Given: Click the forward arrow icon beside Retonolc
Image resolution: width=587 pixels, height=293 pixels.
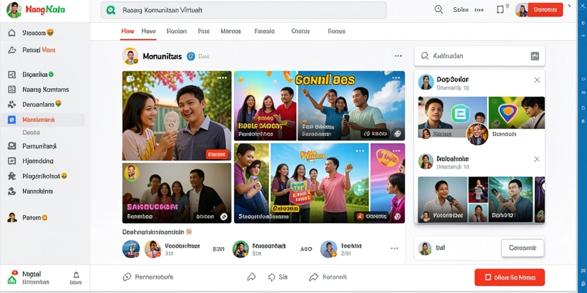Looking at the screenshot, I should (x=313, y=278).
